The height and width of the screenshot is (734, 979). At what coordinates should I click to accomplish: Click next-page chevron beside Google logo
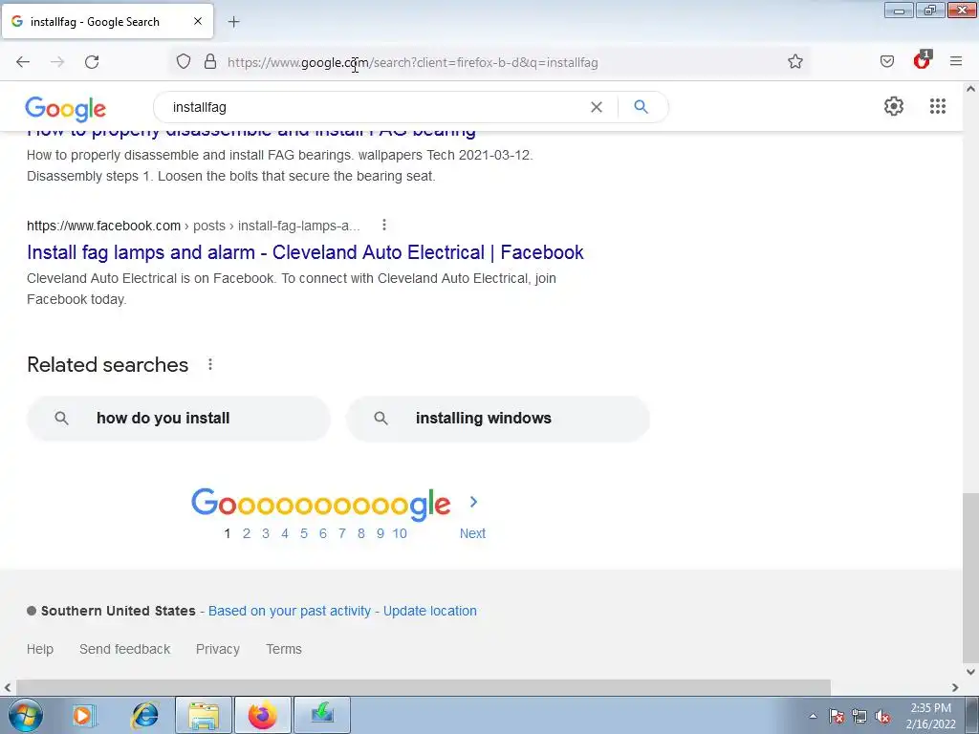point(473,502)
